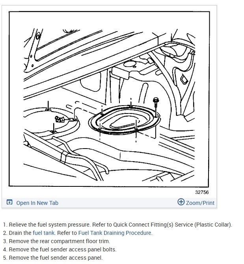Click the oval fuel sender access panel drawing

(x=124, y=120)
